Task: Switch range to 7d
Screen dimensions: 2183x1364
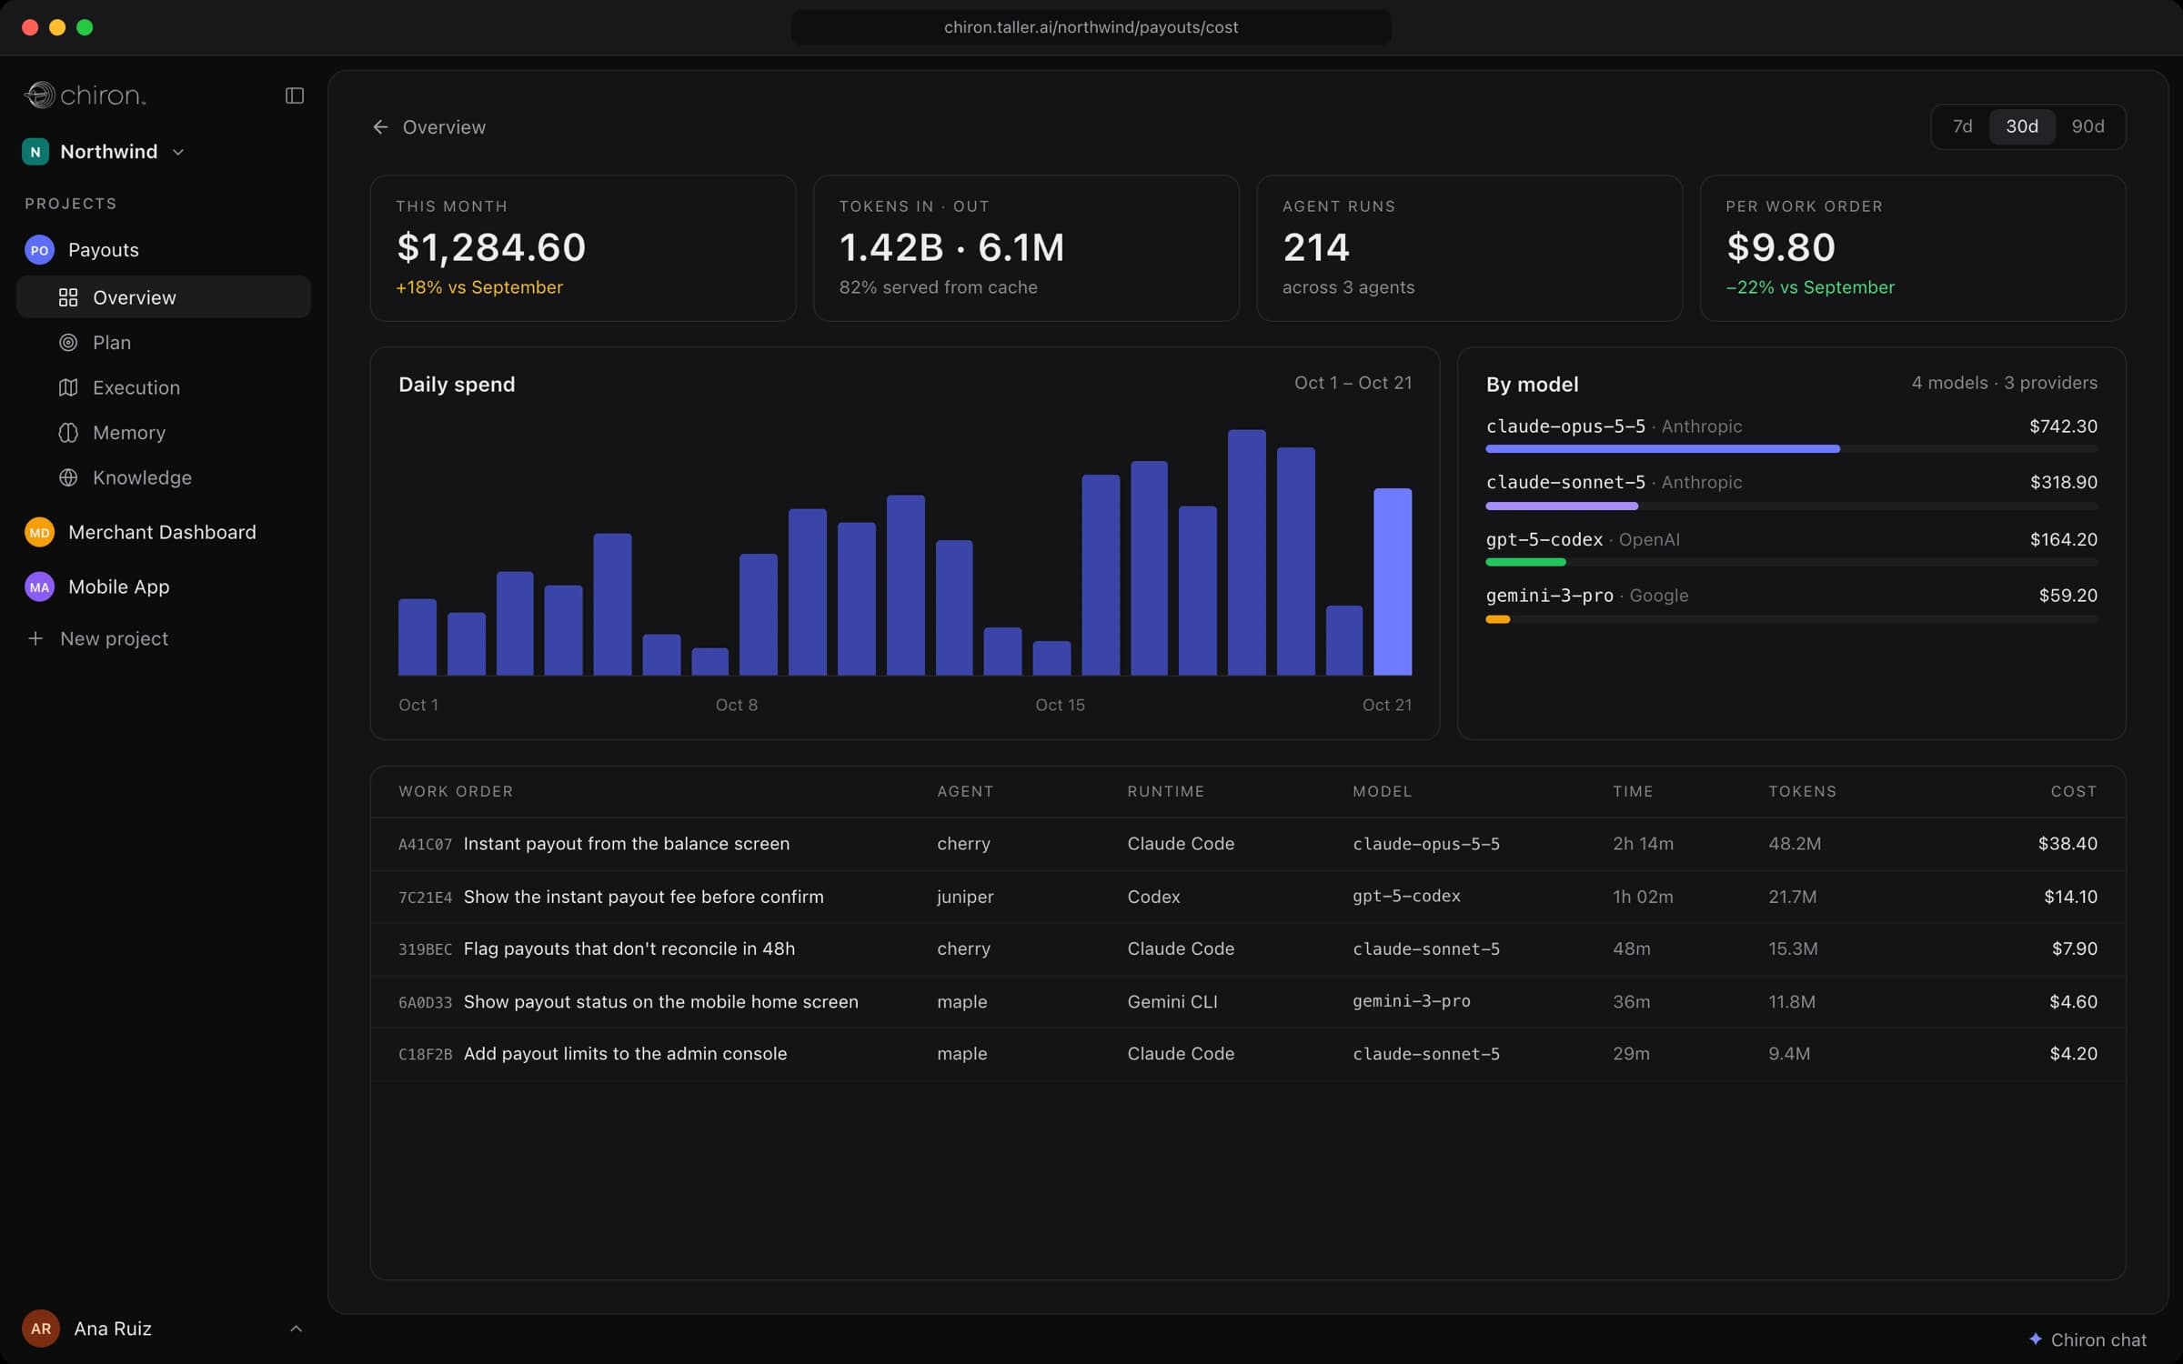Action: [x=1962, y=126]
